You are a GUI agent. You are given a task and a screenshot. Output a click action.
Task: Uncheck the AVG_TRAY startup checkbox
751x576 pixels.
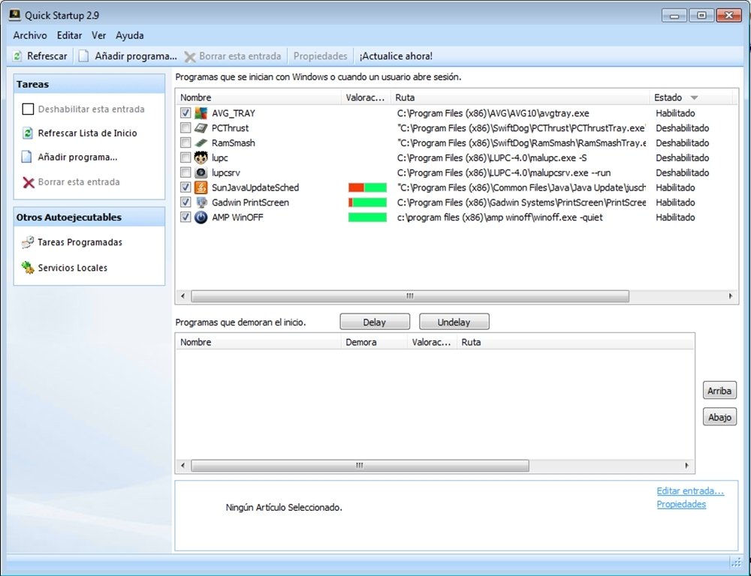click(185, 113)
